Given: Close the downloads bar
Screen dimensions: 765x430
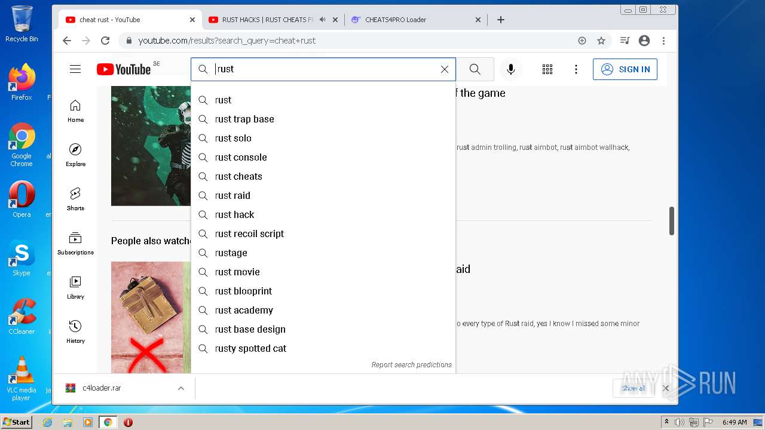Looking at the screenshot, I should (x=666, y=388).
